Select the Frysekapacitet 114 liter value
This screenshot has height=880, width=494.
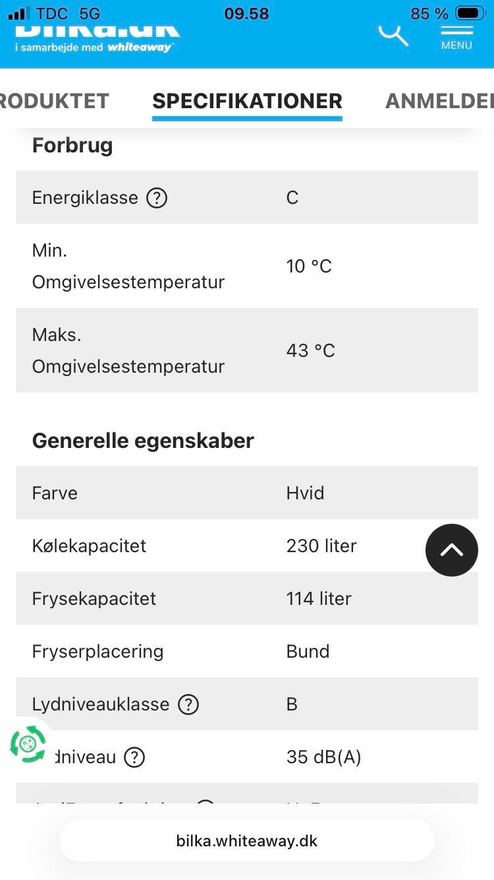click(319, 599)
